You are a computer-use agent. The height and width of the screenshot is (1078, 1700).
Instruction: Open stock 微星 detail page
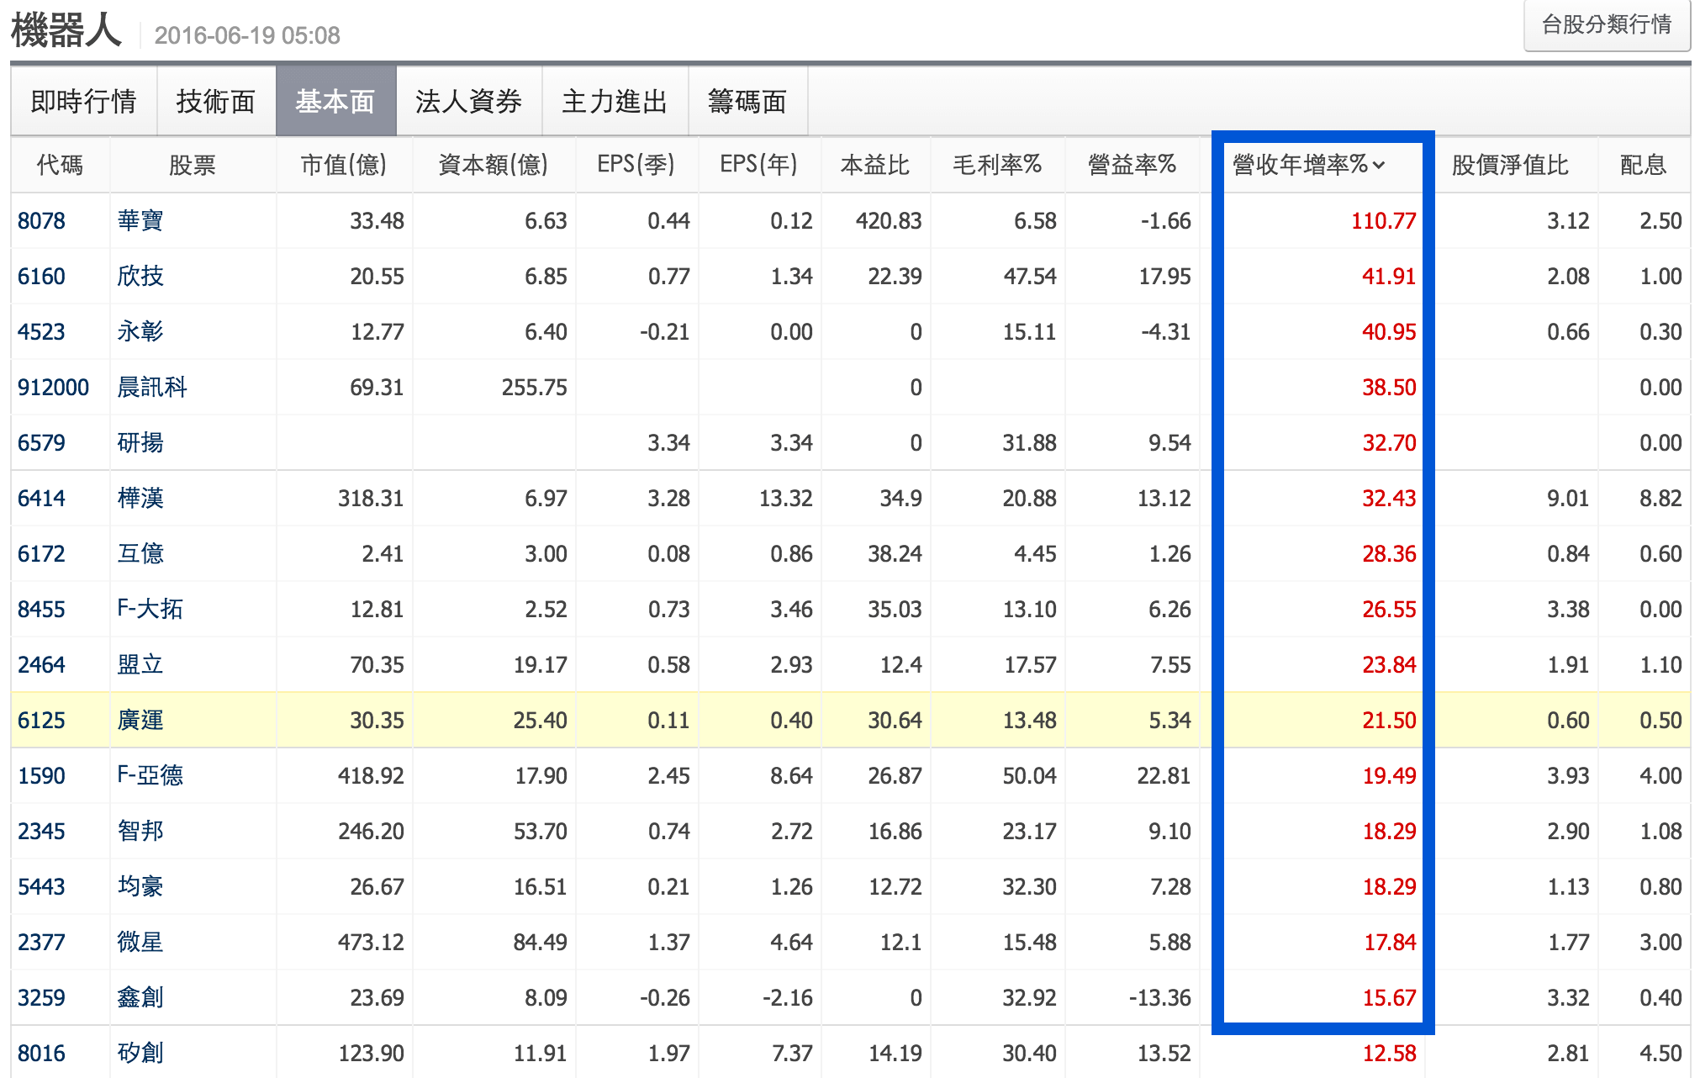[138, 942]
